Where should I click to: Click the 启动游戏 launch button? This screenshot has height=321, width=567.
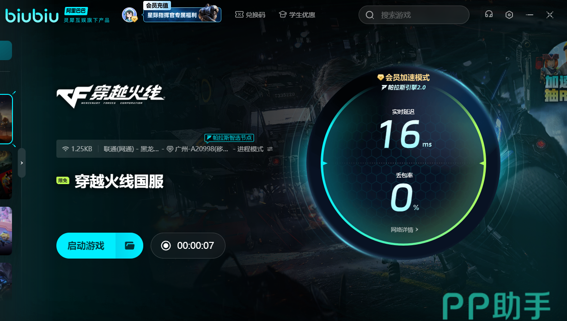[86, 246]
